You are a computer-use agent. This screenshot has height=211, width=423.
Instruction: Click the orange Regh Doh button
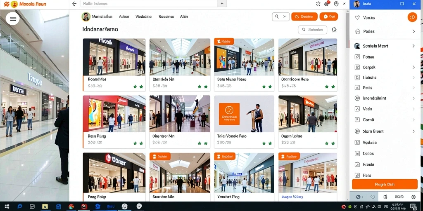[x=385, y=184]
